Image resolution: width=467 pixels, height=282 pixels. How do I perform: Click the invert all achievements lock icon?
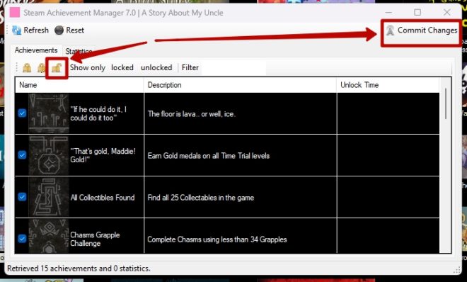point(42,68)
